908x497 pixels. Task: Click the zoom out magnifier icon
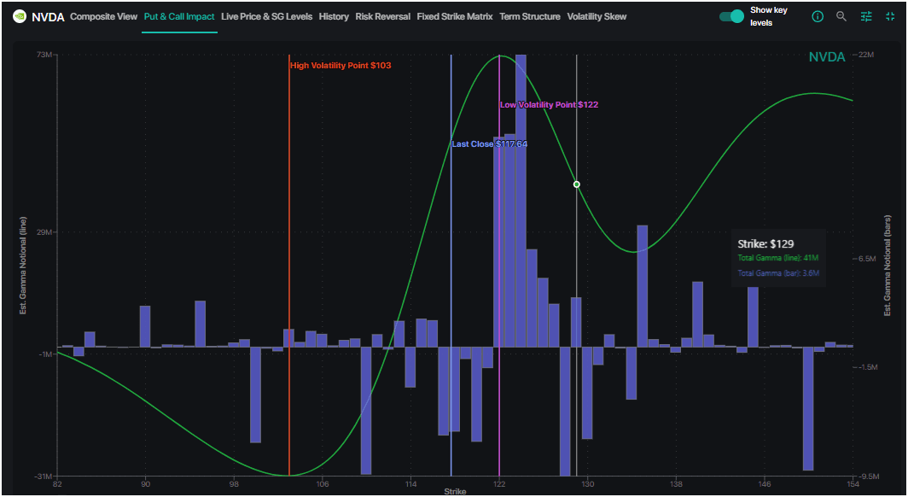click(x=842, y=16)
